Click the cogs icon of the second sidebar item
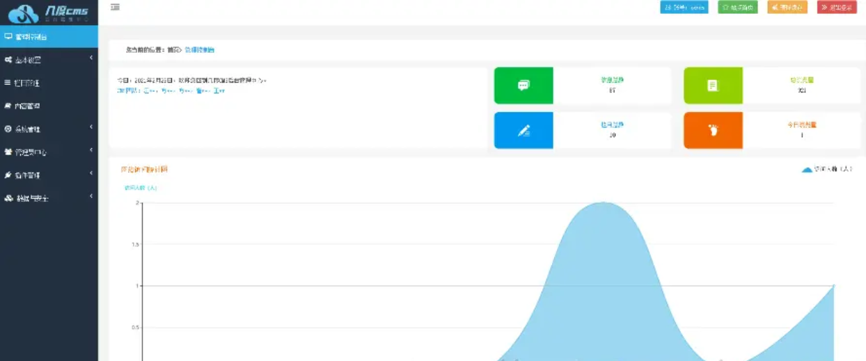Image resolution: width=866 pixels, height=361 pixels. 8,60
